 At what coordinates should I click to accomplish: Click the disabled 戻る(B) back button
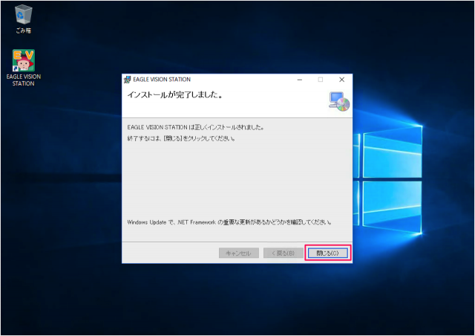coord(284,253)
